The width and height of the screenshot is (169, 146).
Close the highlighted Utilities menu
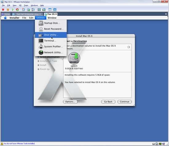[41, 18]
